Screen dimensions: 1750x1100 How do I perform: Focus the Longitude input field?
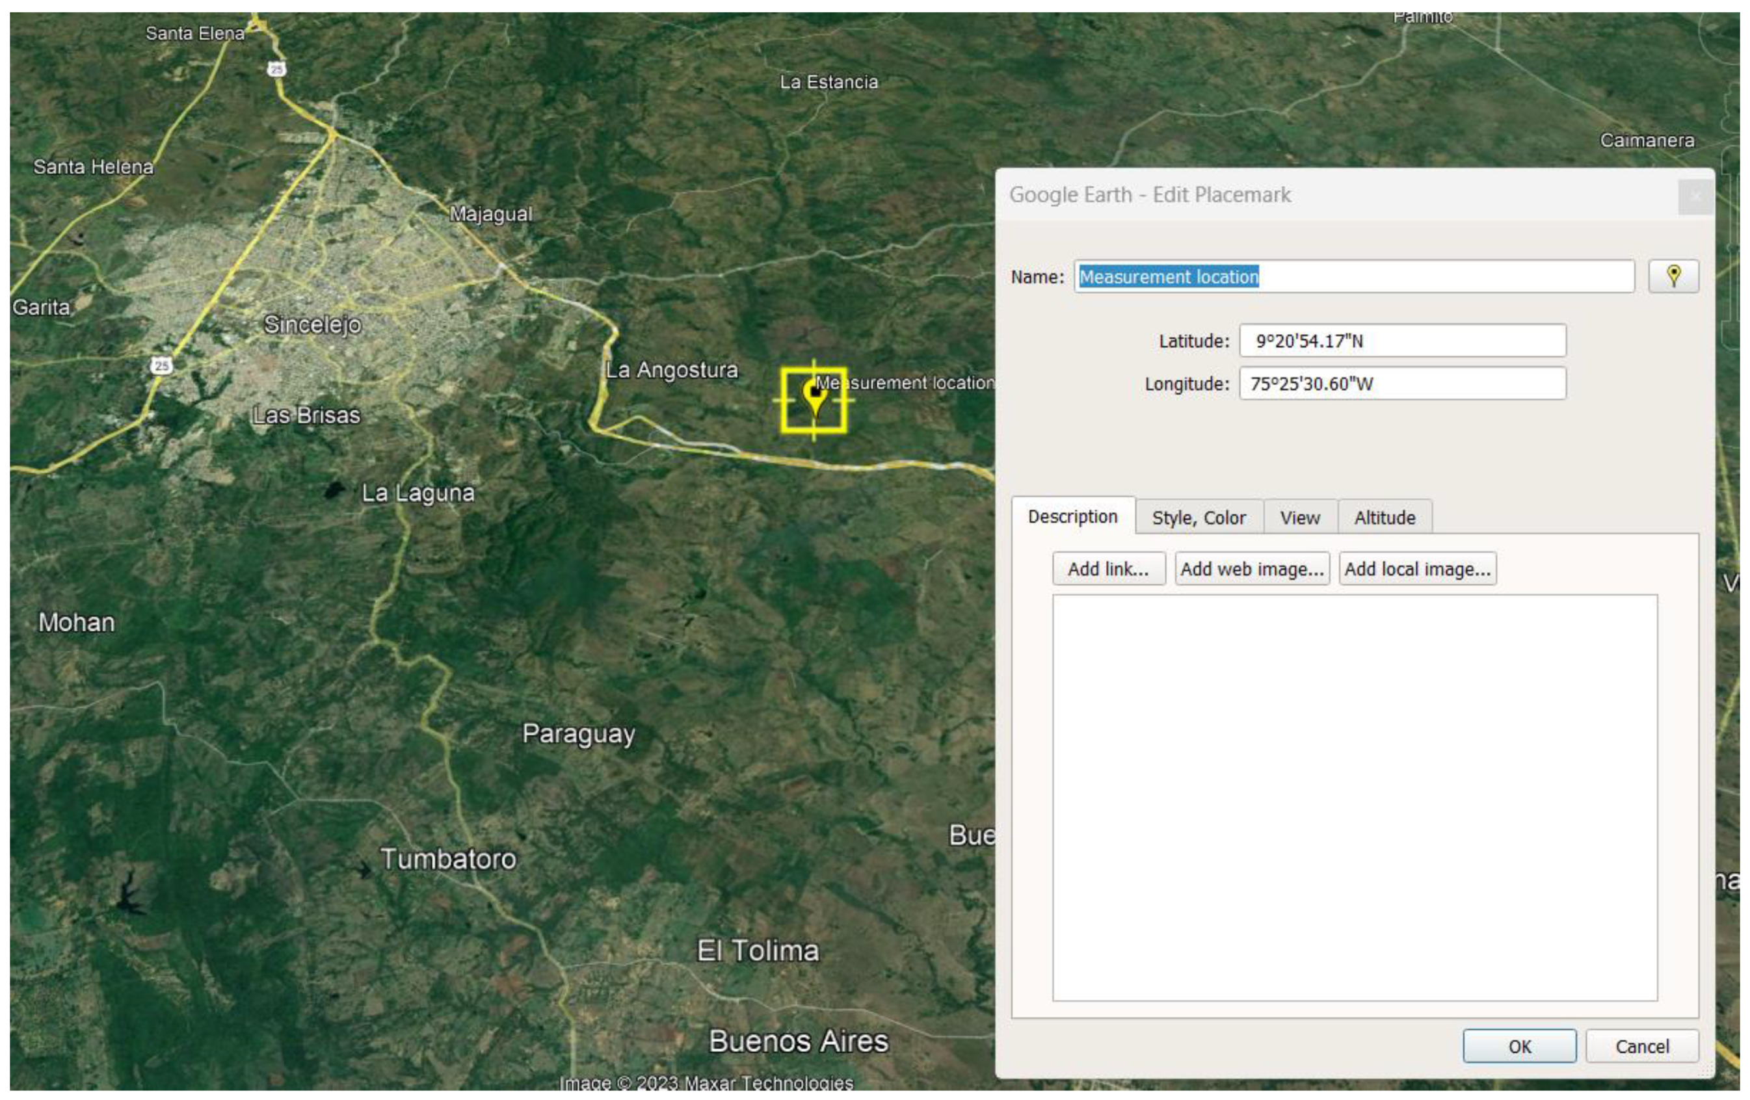pos(1402,384)
